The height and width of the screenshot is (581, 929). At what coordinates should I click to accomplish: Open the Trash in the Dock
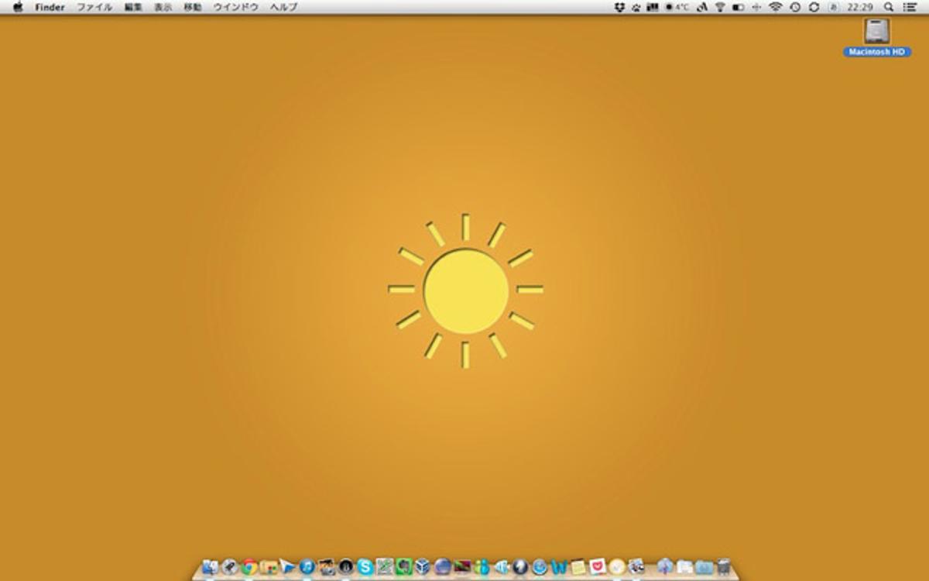(724, 567)
